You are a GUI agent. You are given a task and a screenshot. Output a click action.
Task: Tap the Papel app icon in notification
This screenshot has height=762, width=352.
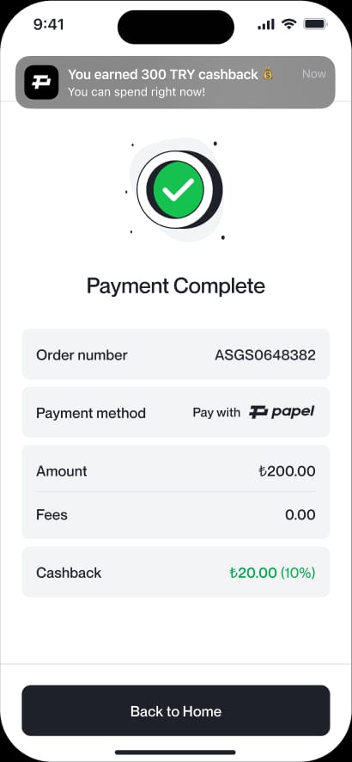tap(42, 82)
